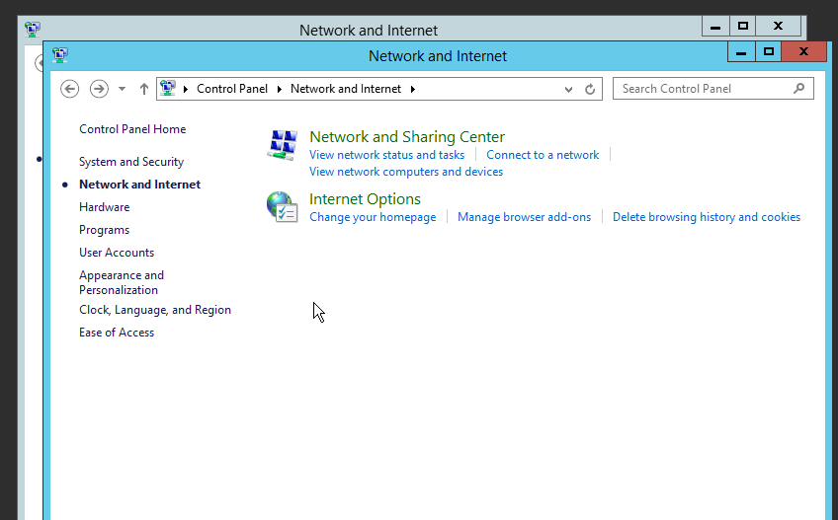
Task: Open Appearance and Personalization category
Action: pos(122,282)
